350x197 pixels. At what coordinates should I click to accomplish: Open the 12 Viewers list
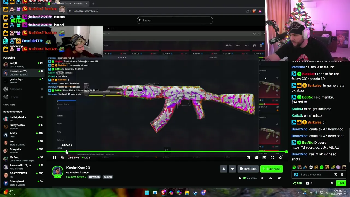tap(248, 178)
